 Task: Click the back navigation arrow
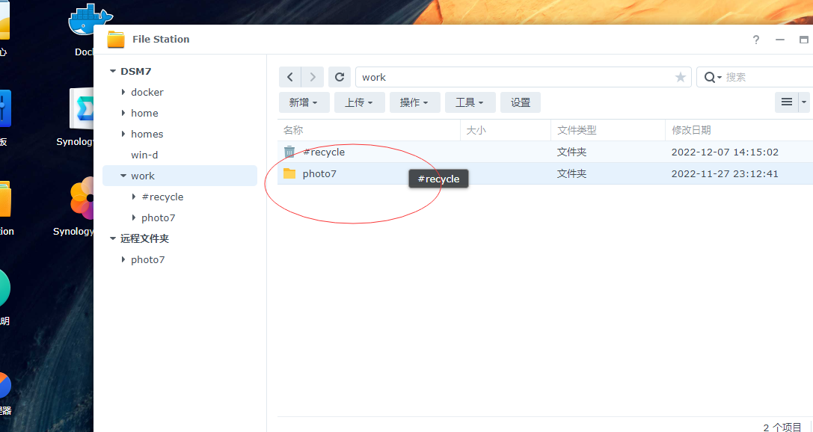[x=290, y=77]
